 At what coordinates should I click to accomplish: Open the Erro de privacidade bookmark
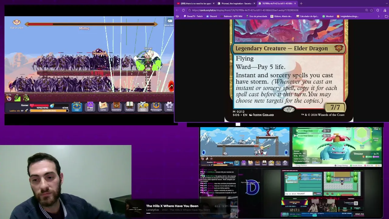[256, 16]
